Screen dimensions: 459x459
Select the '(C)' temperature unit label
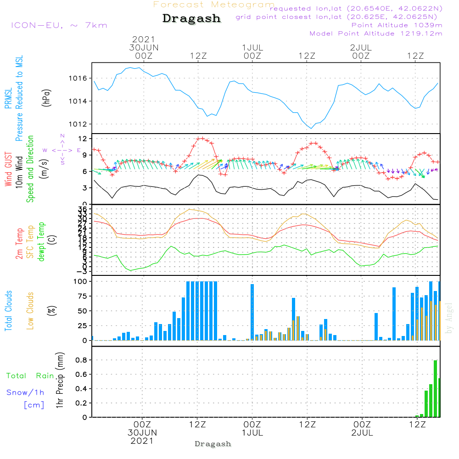(x=52, y=240)
